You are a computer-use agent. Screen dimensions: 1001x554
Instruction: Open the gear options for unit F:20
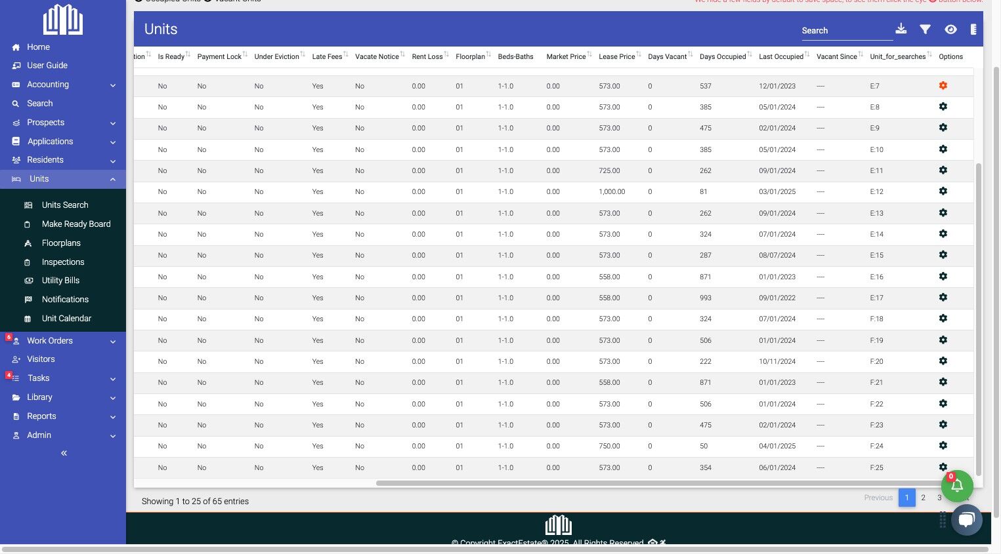(x=943, y=361)
